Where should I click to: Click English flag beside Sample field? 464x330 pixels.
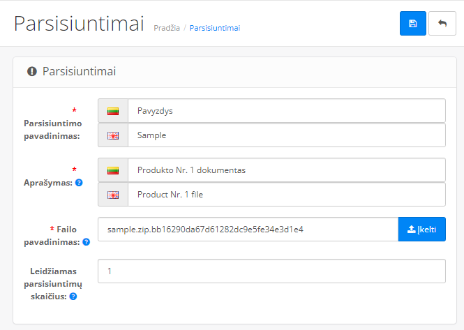[113, 135]
